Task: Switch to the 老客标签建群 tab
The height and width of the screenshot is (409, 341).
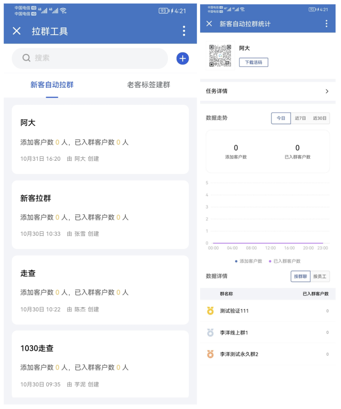Action: coord(148,85)
